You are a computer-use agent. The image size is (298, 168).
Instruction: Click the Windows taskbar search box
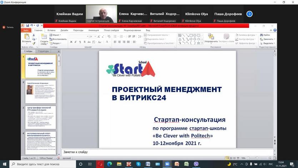click(x=43, y=164)
